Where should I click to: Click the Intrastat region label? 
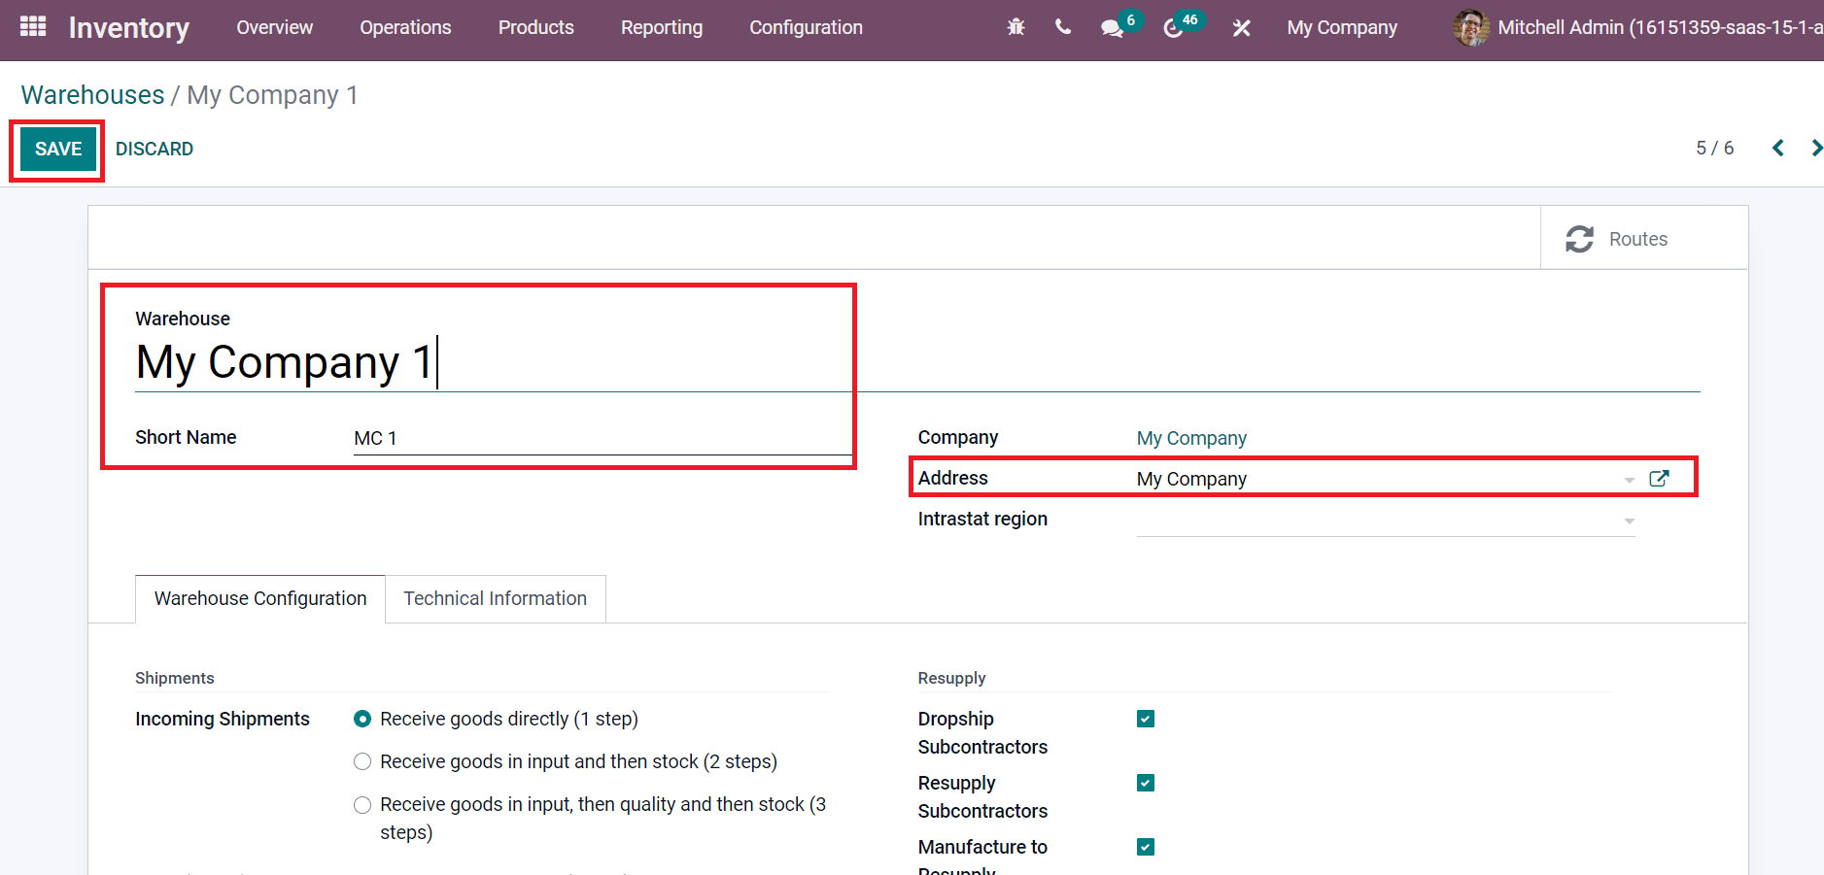pyautogui.click(x=982, y=519)
